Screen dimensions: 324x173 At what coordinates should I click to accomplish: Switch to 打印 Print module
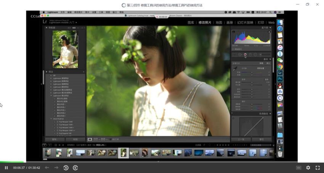tap(261, 22)
